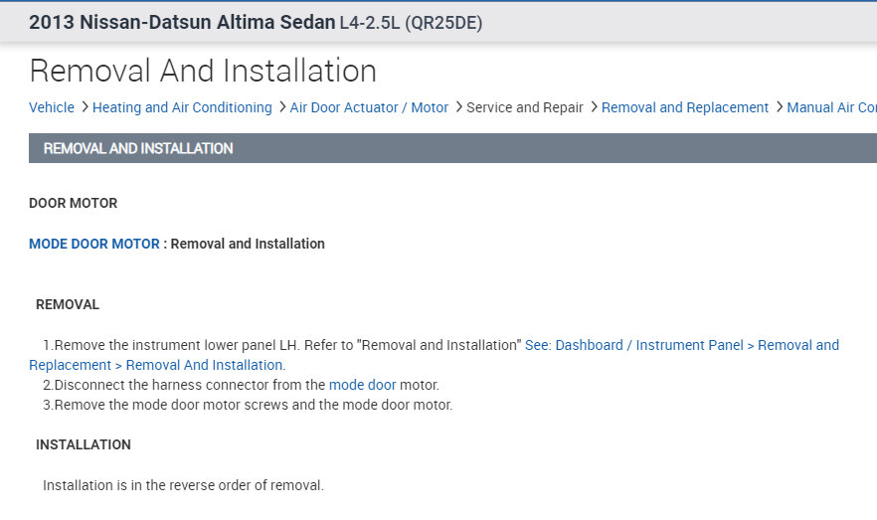Click the large Removal And Installation page title

(203, 71)
